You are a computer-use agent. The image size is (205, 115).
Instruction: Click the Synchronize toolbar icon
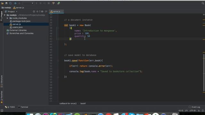(x=10, y=3)
